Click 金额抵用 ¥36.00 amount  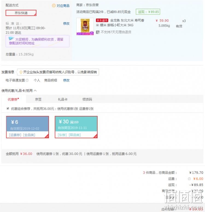26,154
